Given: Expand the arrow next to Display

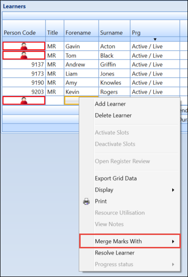Looking at the screenshot, I should click(173, 190).
